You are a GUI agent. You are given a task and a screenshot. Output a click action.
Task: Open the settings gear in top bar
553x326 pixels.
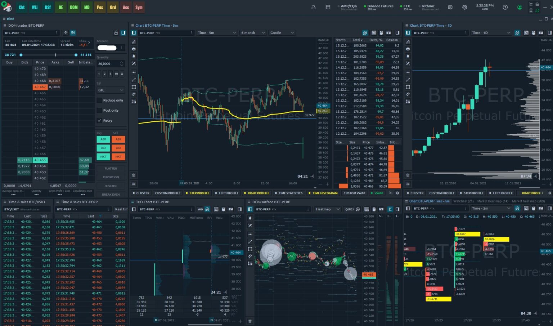point(464,7)
